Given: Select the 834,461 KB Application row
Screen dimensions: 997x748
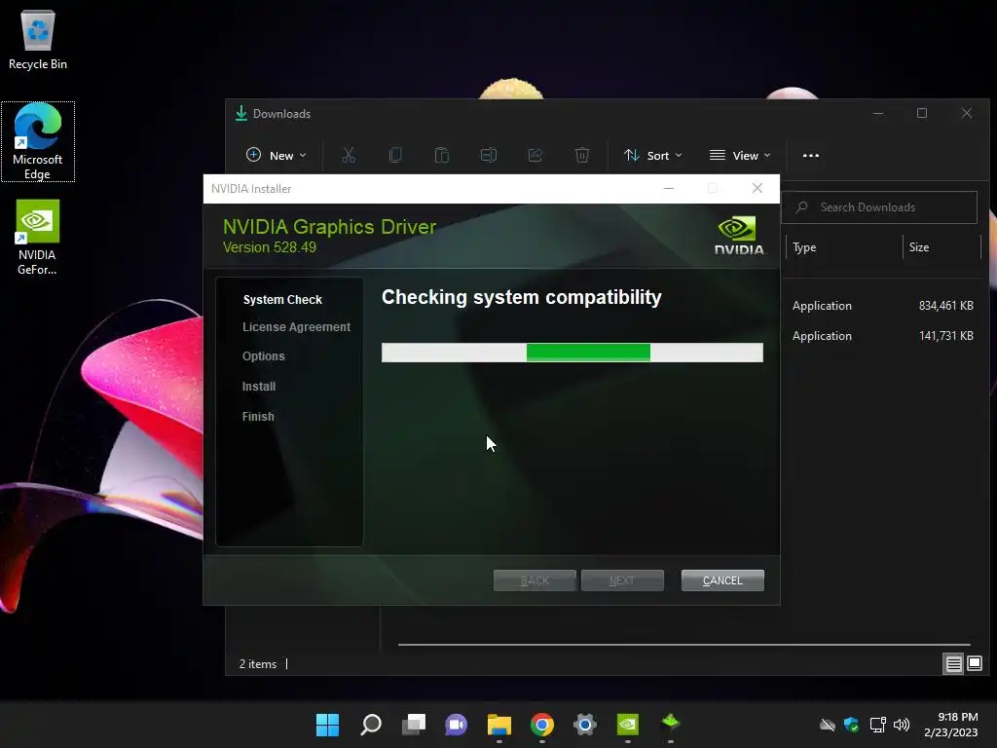Looking at the screenshot, I should (x=884, y=306).
